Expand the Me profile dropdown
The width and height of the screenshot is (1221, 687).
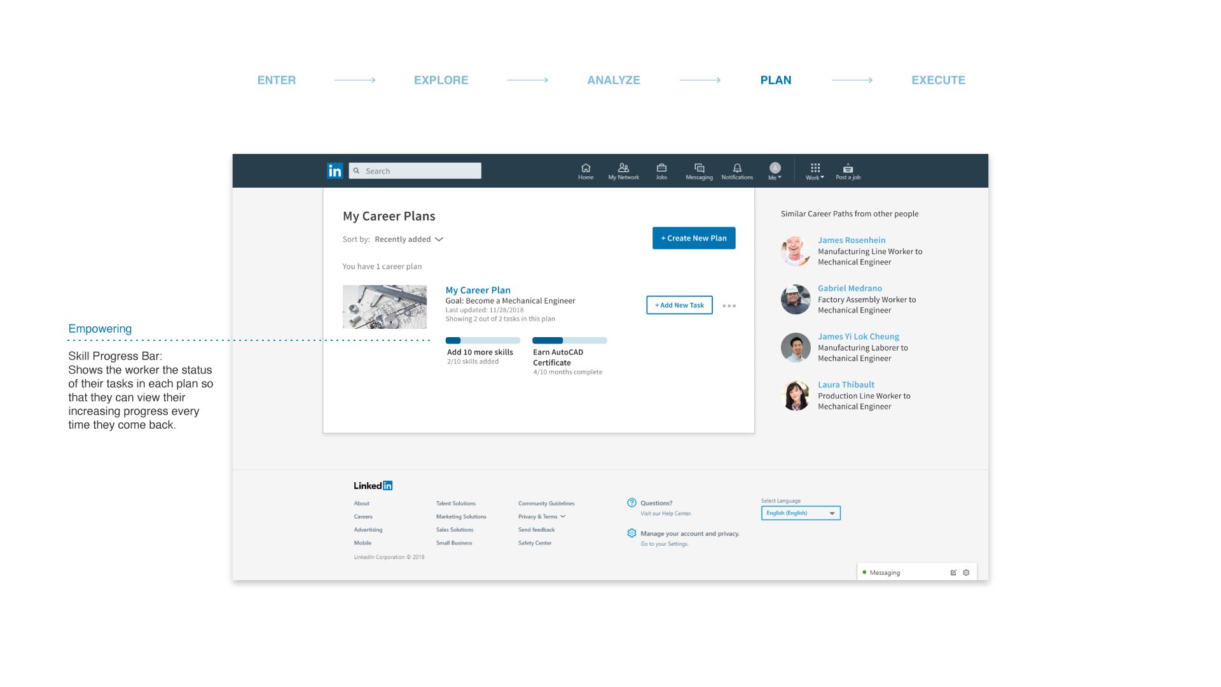775,170
